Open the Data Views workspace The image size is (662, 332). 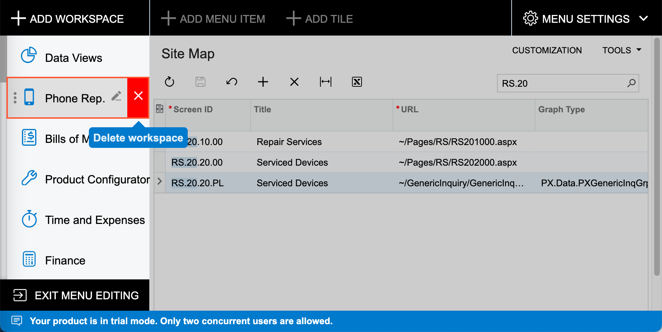pyautogui.click(x=74, y=58)
